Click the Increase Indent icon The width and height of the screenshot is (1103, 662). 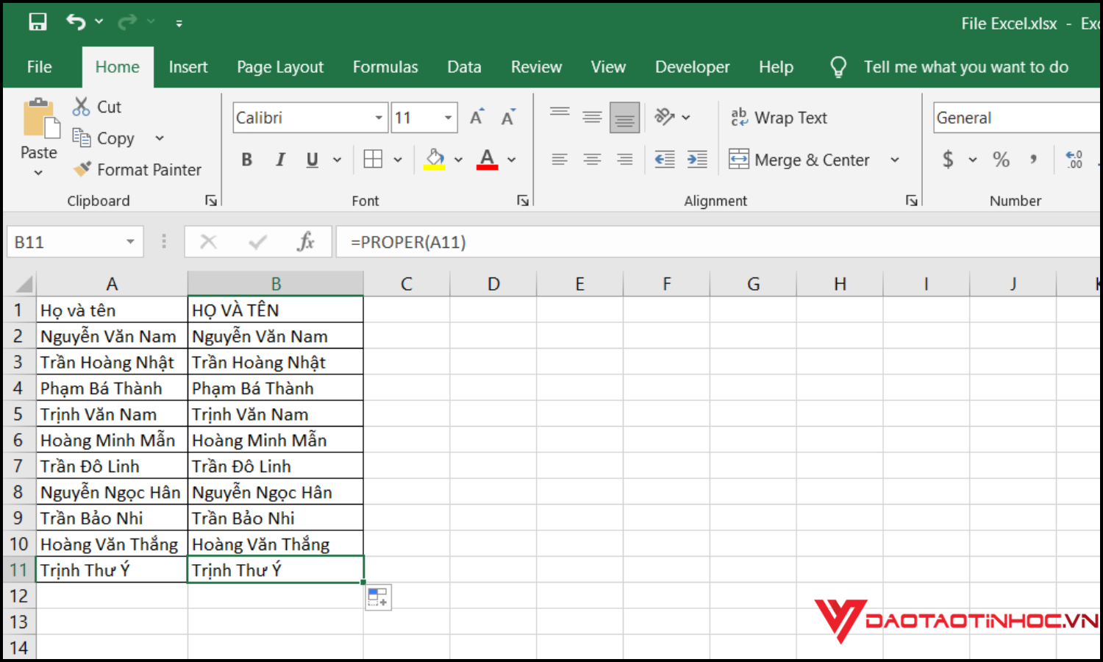coord(696,160)
